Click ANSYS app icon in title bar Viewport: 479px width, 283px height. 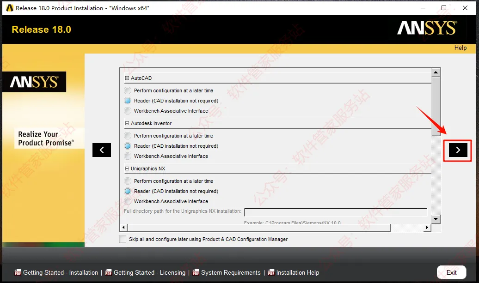(x=10, y=8)
